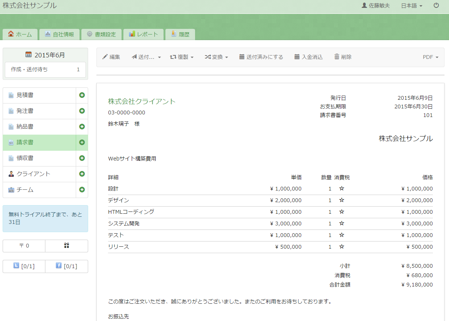
Task: Click tax star in システム開発 row
Action: pyautogui.click(x=341, y=223)
